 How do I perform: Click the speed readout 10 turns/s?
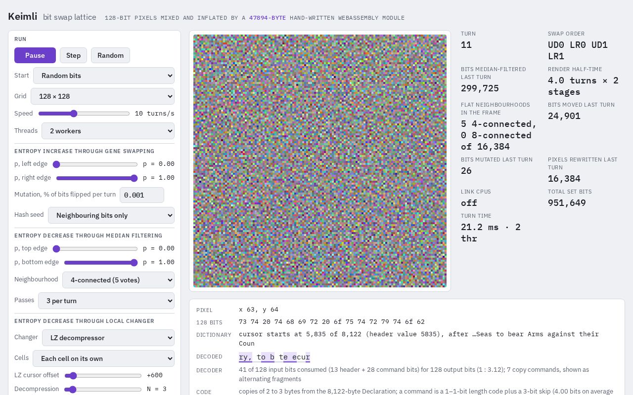(155, 114)
